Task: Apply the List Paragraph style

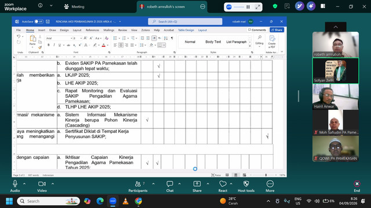Action: pyautogui.click(x=236, y=42)
